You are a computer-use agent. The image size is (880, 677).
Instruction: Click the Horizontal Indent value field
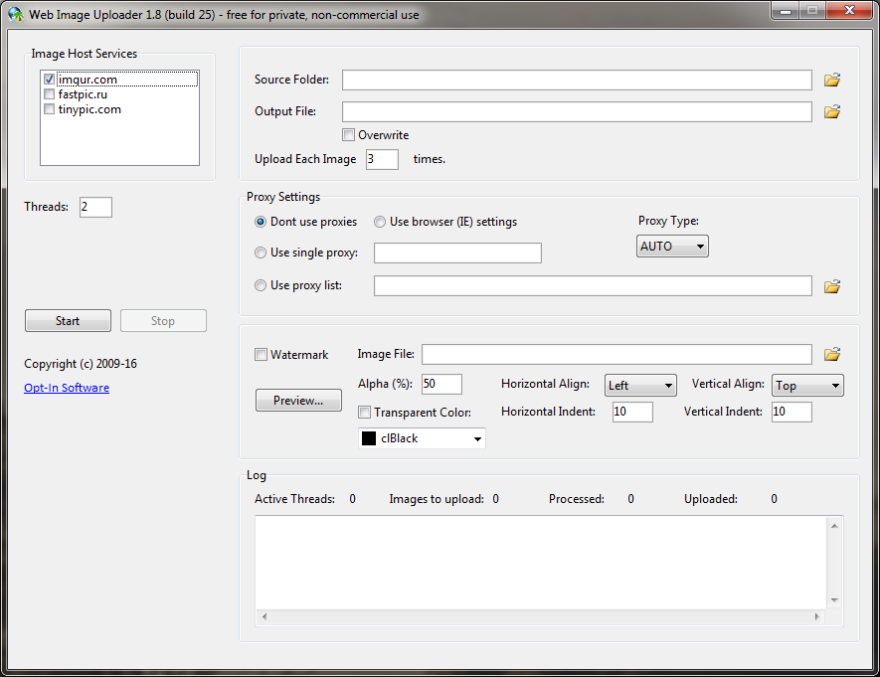click(x=632, y=413)
